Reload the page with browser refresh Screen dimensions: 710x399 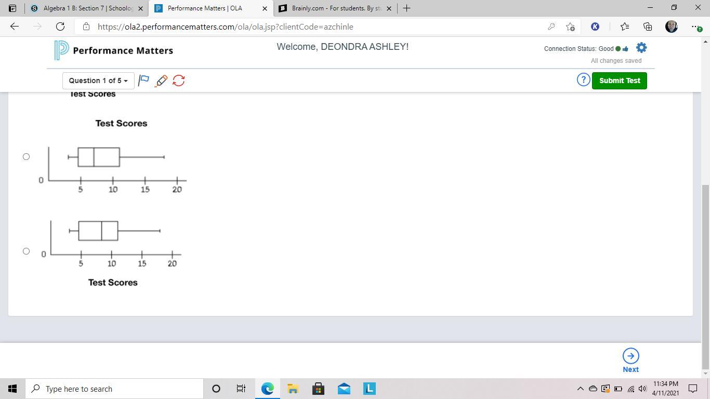[x=60, y=26]
